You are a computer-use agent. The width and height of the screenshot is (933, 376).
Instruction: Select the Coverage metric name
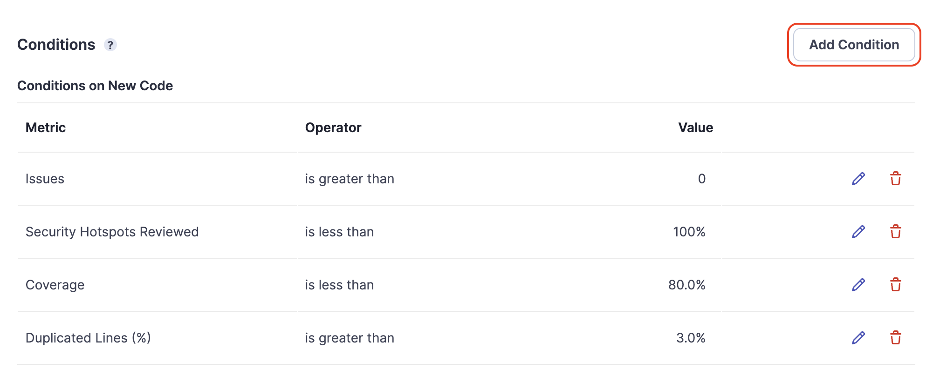pos(55,285)
